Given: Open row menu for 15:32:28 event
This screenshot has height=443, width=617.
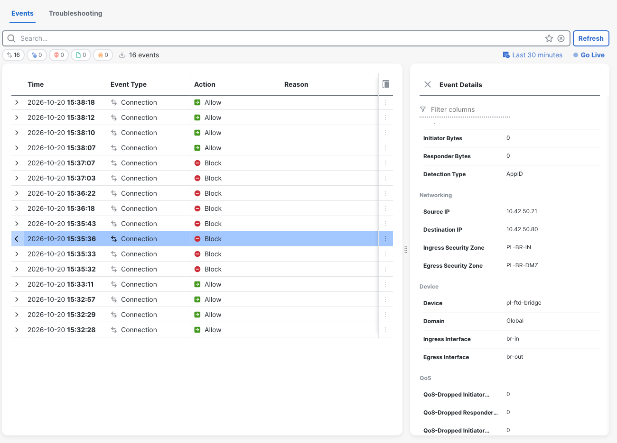Looking at the screenshot, I should [385, 330].
